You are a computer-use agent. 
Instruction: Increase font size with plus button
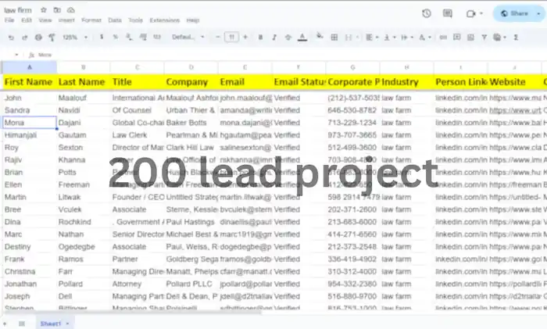(245, 37)
